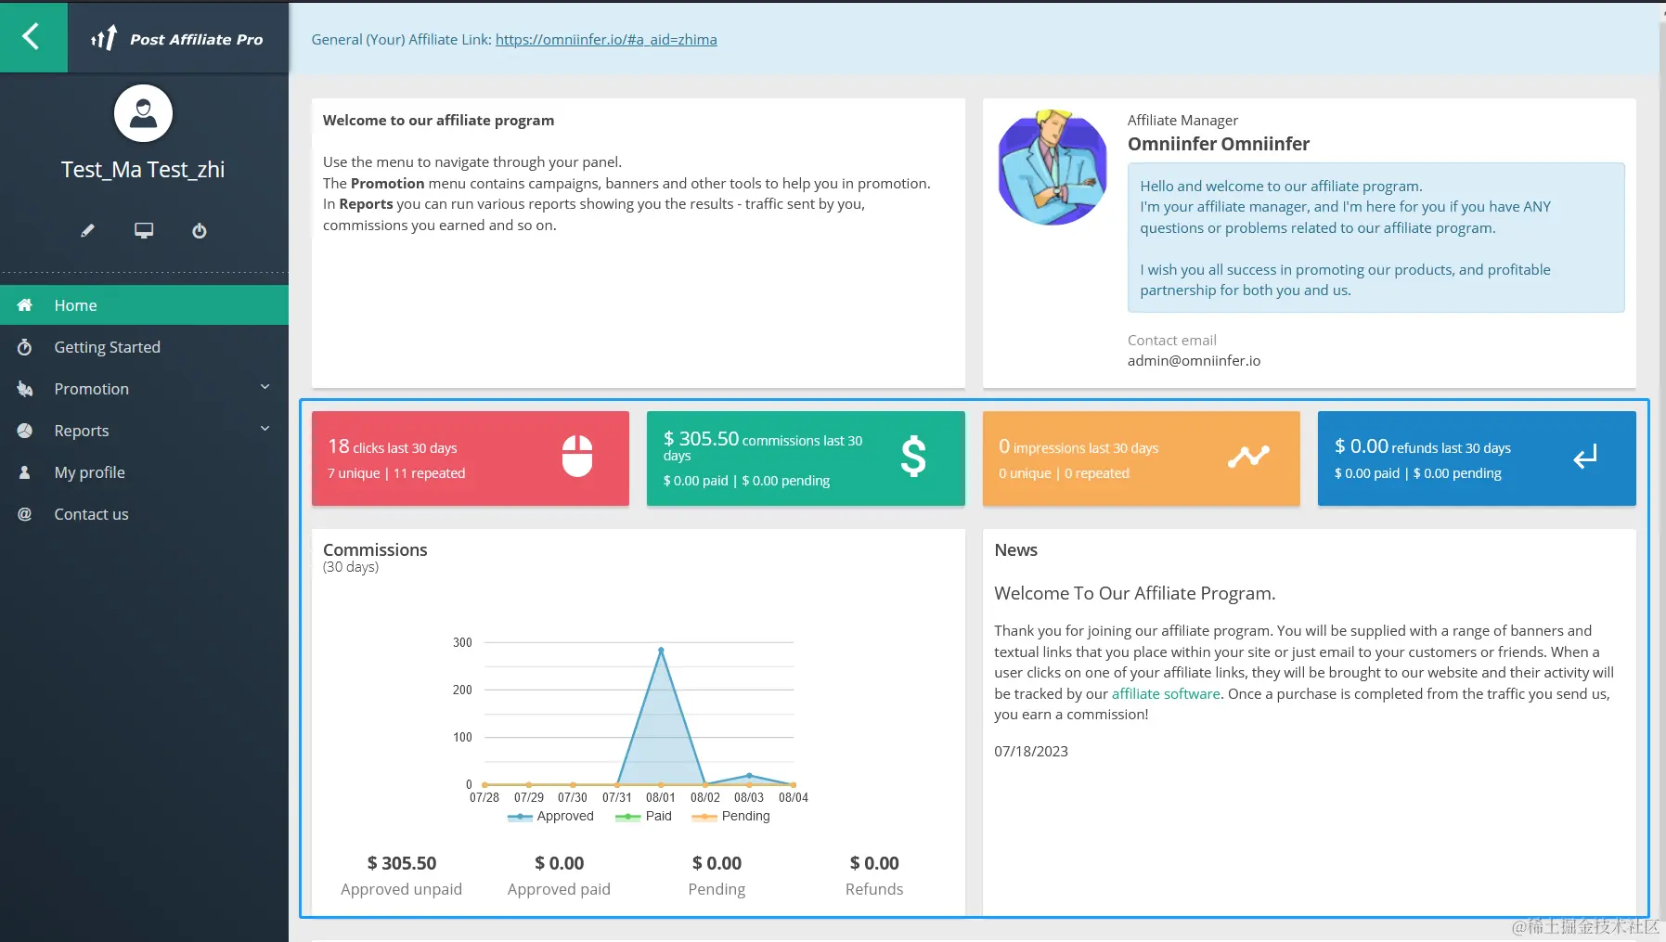Click the Contact us at-sign icon
The height and width of the screenshot is (942, 1666).
pyautogui.click(x=25, y=514)
